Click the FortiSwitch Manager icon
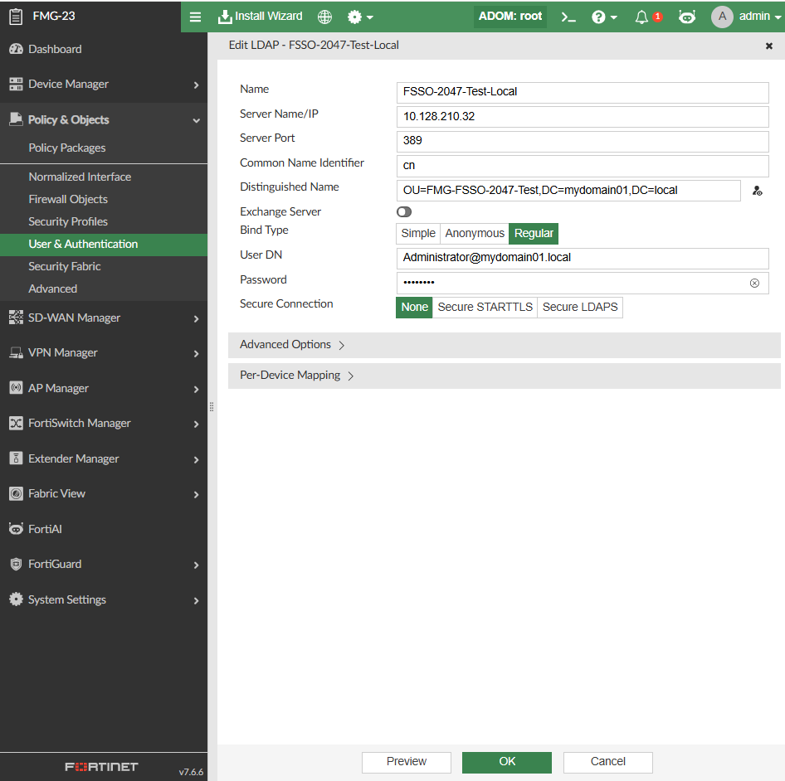 click(16, 423)
